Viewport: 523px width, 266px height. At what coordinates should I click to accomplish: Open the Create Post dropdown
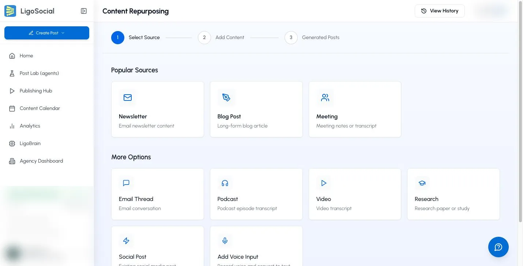(x=47, y=33)
